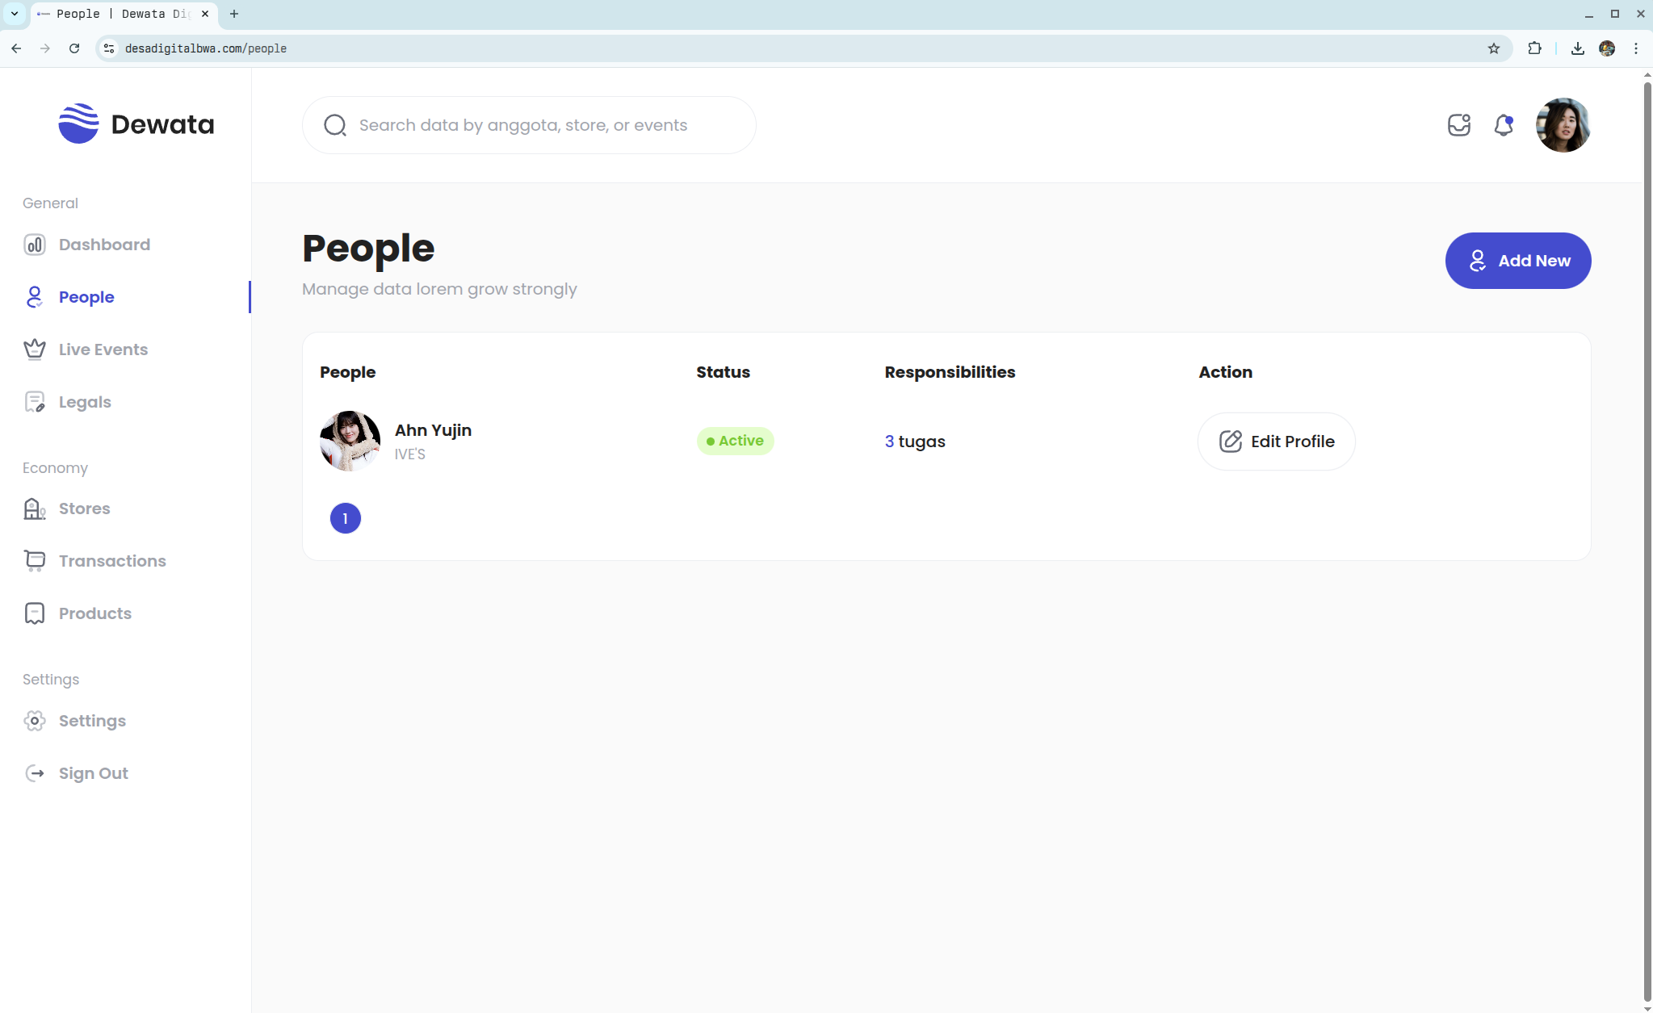Select pagination page 1

tap(345, 518)
